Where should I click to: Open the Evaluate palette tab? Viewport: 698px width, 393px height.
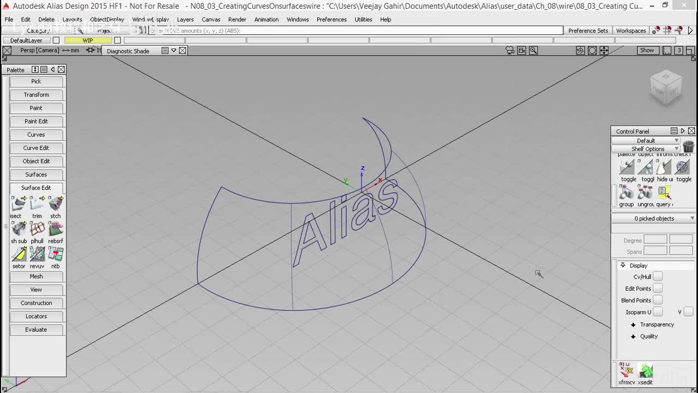pos(37,330)
